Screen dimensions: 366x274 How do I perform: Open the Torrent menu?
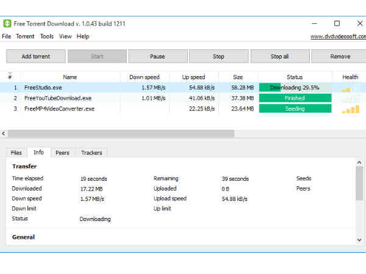25,37
